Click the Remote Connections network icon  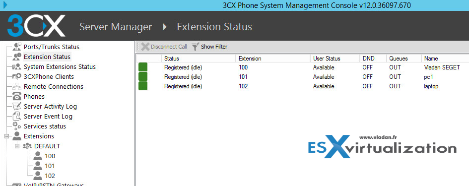[x=17, y=86]
